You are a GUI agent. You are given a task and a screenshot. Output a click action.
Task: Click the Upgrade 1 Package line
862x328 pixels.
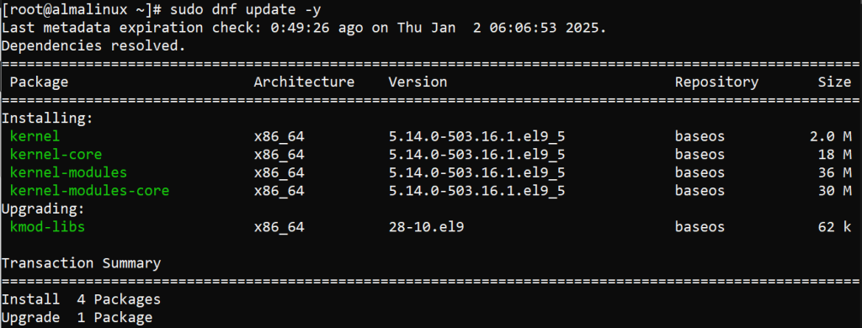pyautogui.click(x=77, y=318)
